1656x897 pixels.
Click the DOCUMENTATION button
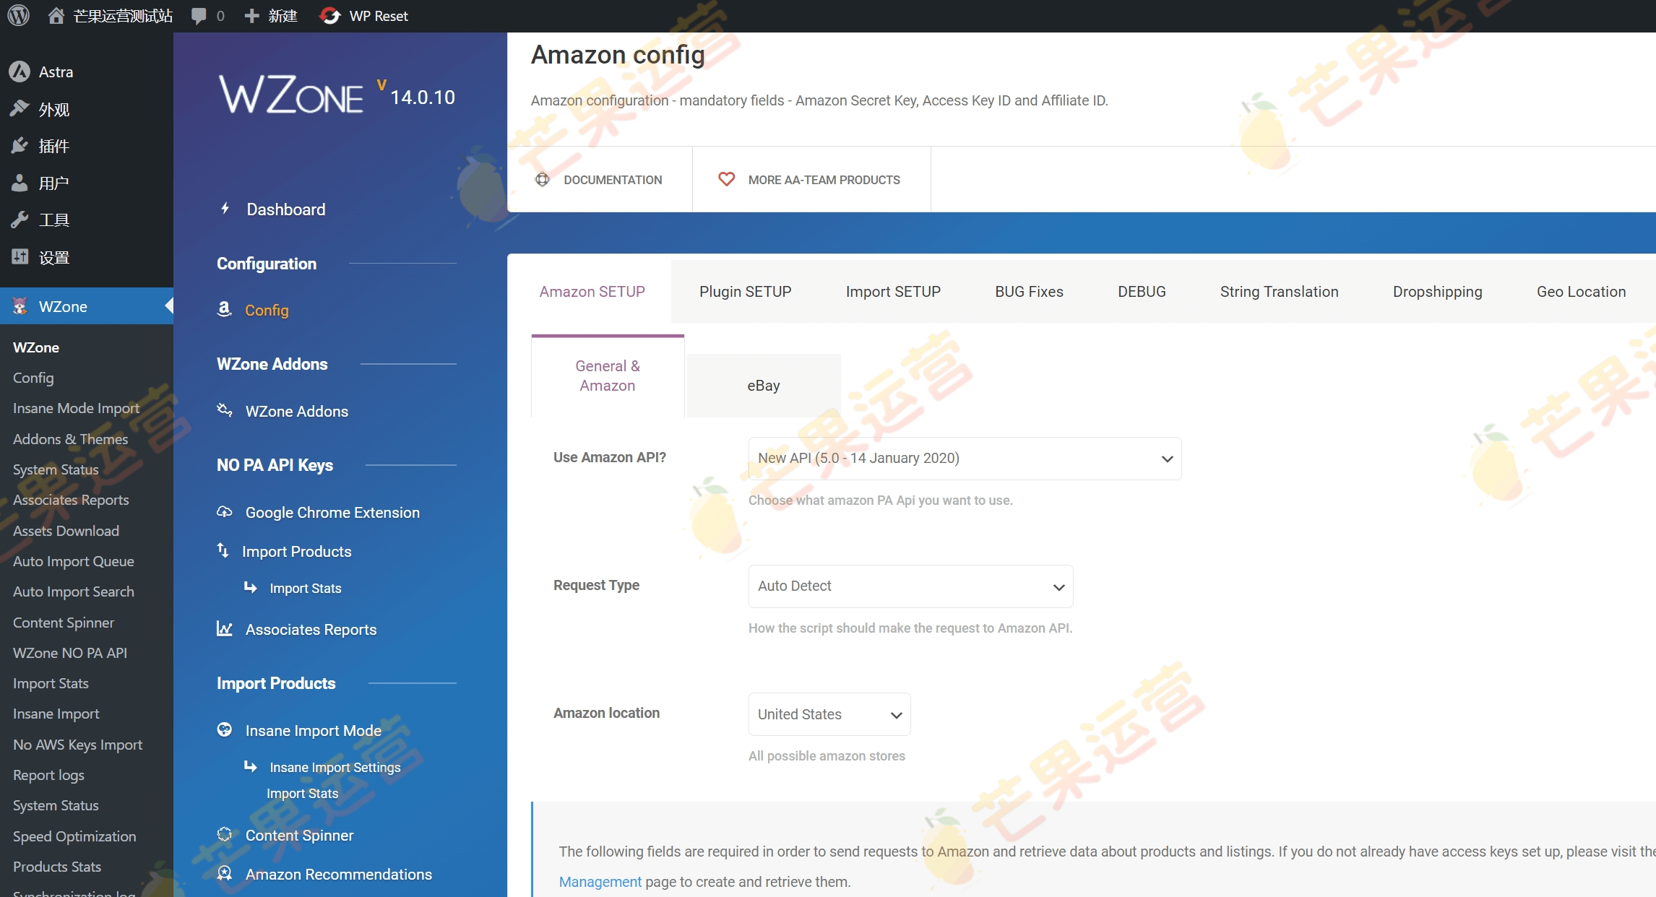coord(599,179)
